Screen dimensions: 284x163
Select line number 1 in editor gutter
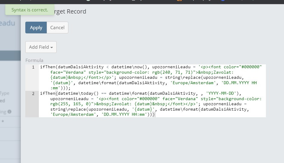[x=33, y=67]
